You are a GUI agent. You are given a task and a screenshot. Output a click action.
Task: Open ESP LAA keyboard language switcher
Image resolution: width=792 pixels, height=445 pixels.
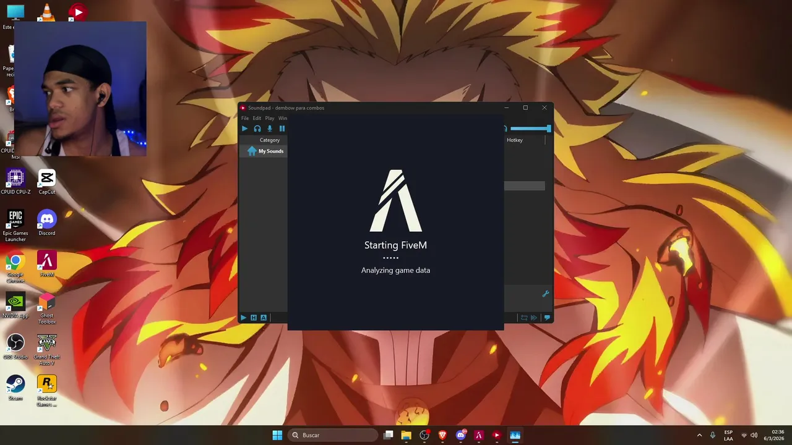click(x=728, y=435)
